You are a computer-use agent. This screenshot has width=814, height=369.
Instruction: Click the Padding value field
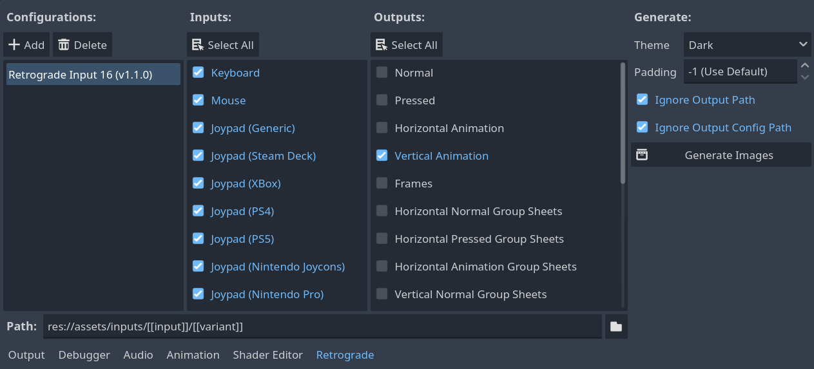(740, 72)
